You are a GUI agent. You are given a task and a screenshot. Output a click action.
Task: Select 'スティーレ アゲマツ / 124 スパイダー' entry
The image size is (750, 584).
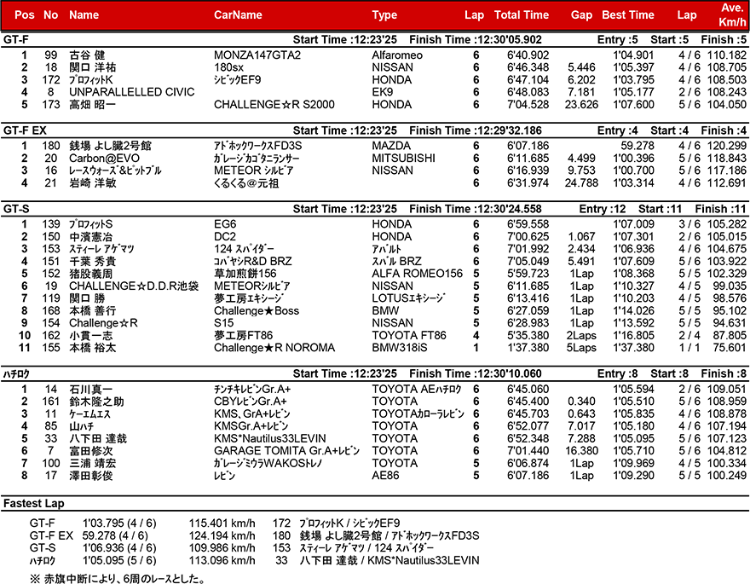(x=366, y=548)
